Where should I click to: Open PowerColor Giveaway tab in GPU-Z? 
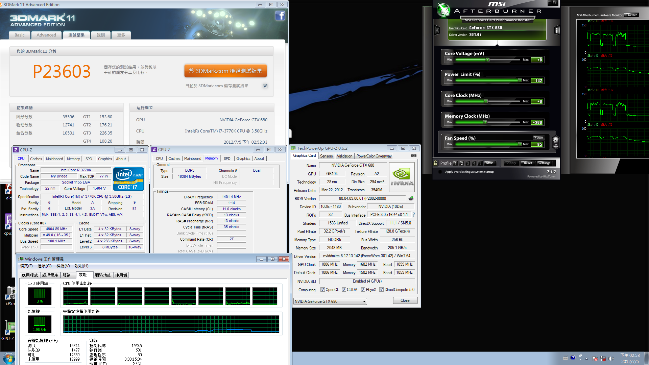pyautogui.click(x=374, y=156)
